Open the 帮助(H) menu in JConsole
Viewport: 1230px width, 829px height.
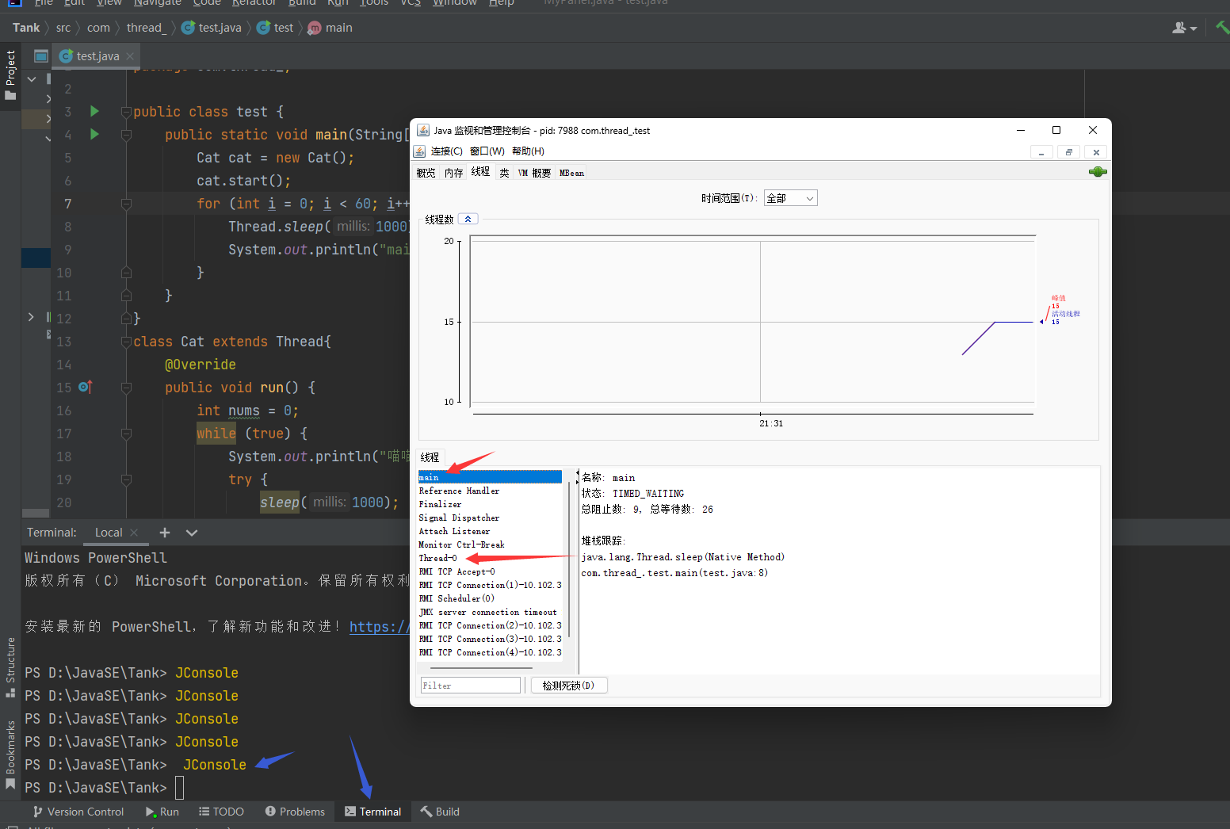(x=528, y=151)
